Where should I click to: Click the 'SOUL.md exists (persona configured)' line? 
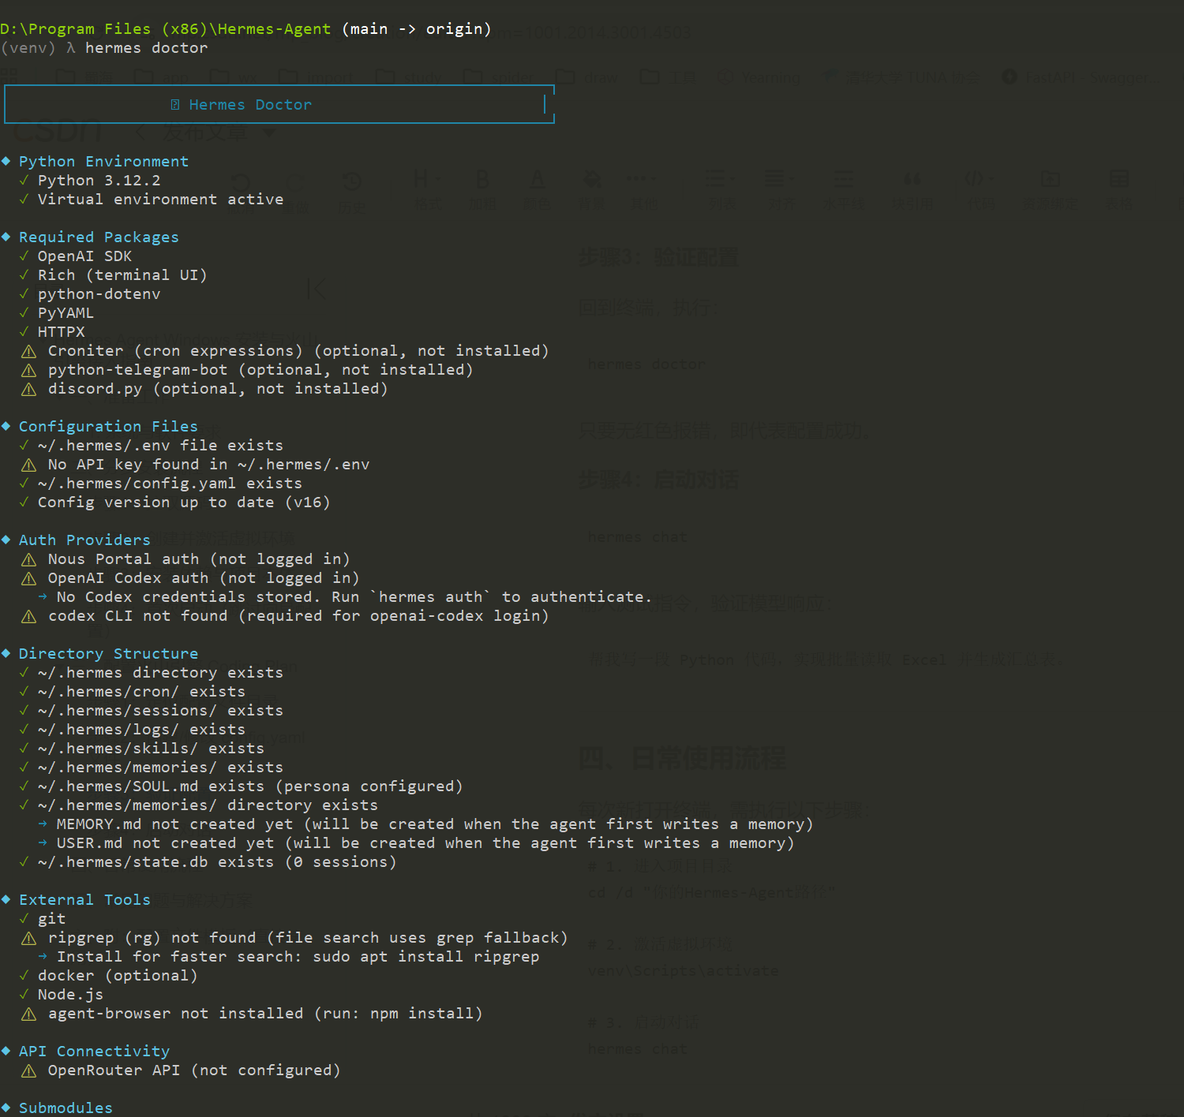(x=250, y=786)
